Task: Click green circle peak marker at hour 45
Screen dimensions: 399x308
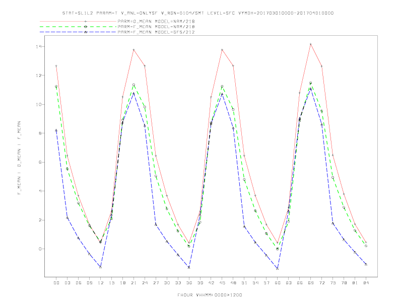Action: (222, 87)
